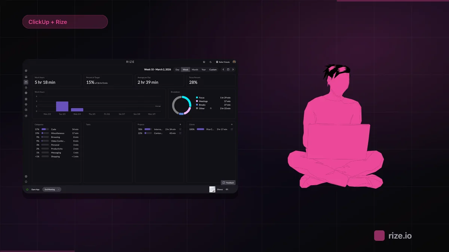Toggle dark mode with the moon icon
Image resolution: width=449 pixels, height=252 pixels.
(x=211, y=62)
